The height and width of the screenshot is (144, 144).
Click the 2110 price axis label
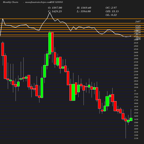tap(136, 75)
